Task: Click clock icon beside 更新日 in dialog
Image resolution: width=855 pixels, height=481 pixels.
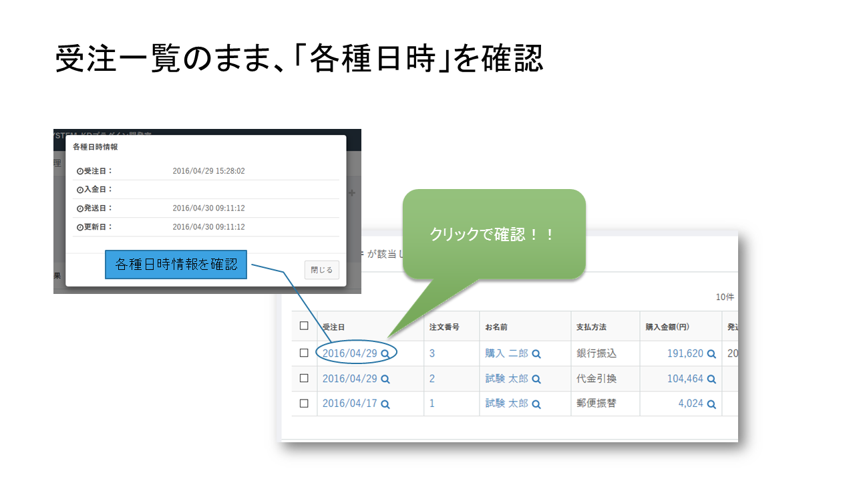Action: pyautogui.click(x=80, y=227)
